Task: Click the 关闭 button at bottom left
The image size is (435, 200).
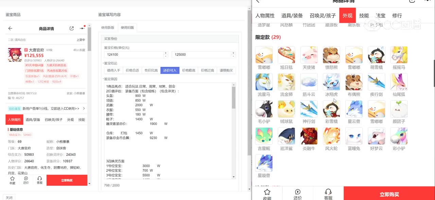Action: [x=9, y=198]
